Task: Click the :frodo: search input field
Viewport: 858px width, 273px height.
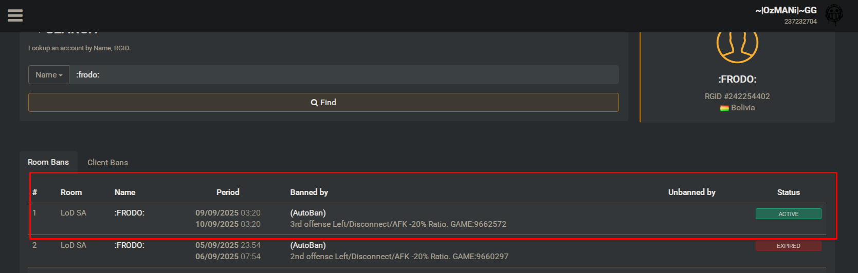Action: point(344,75)
